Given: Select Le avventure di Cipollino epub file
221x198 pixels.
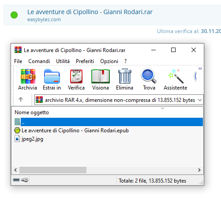Looking at the screenshot, I should coord(75,131).
